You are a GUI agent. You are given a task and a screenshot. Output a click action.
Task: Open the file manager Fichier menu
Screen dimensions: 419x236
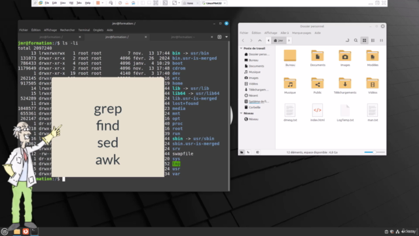click(x=244, y=33)
